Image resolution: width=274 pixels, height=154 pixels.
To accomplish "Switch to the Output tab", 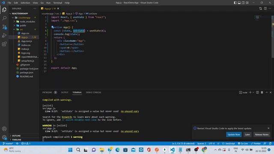I will coord(65,92).
